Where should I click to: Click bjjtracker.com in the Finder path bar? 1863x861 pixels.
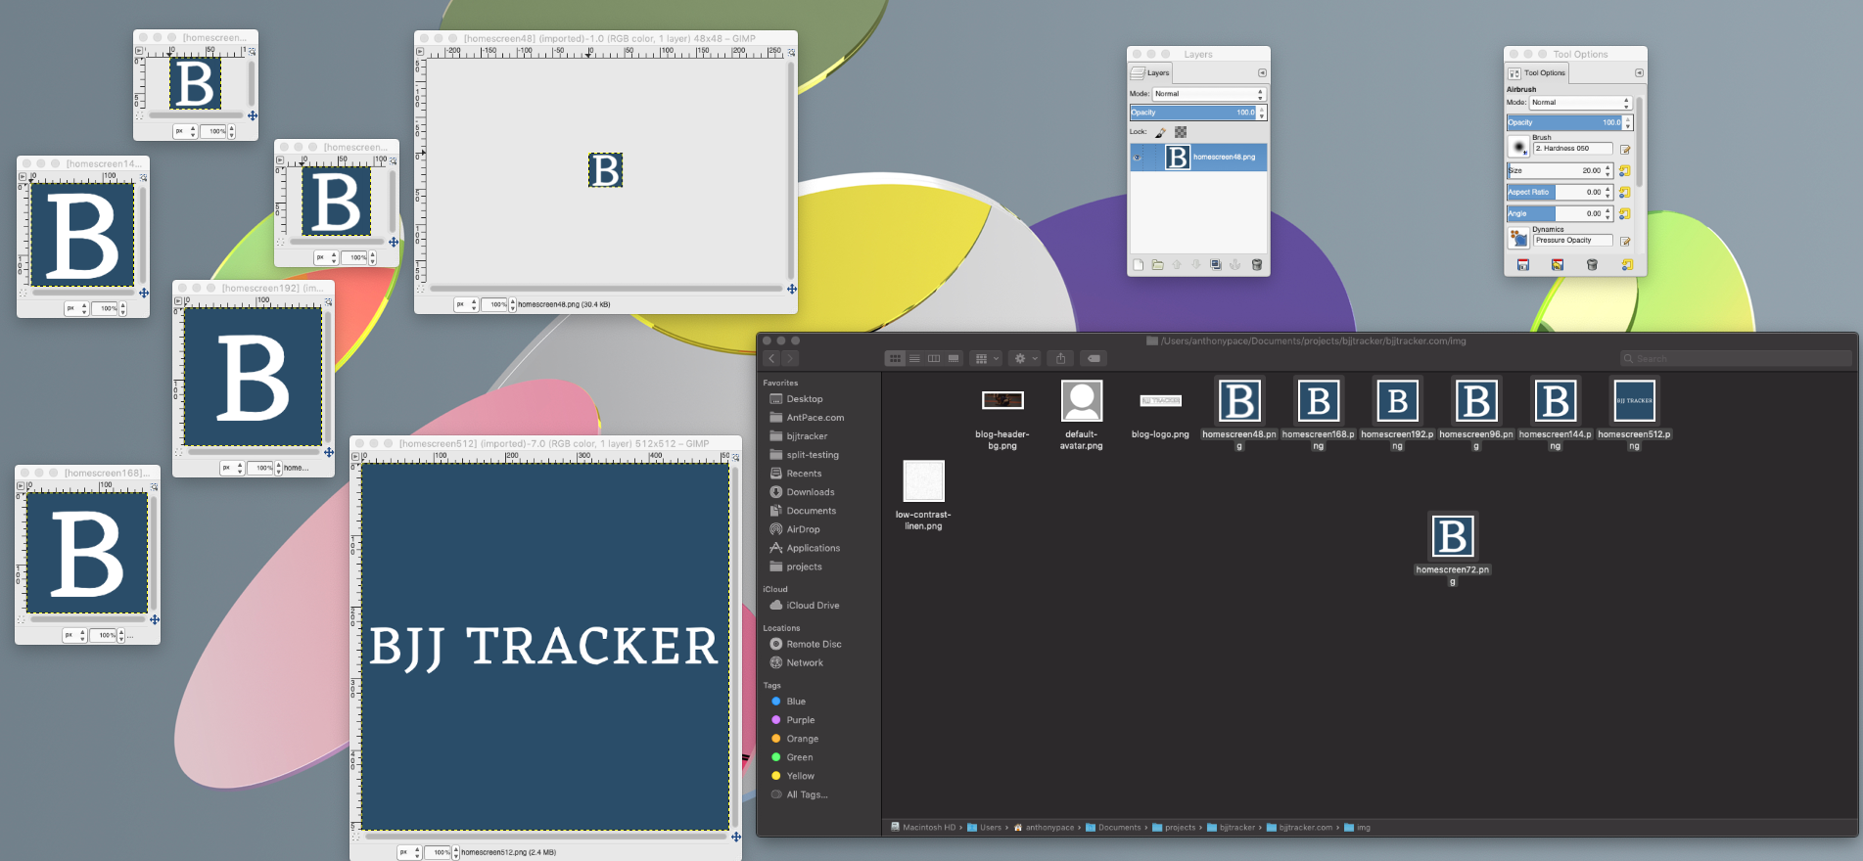1306,828
